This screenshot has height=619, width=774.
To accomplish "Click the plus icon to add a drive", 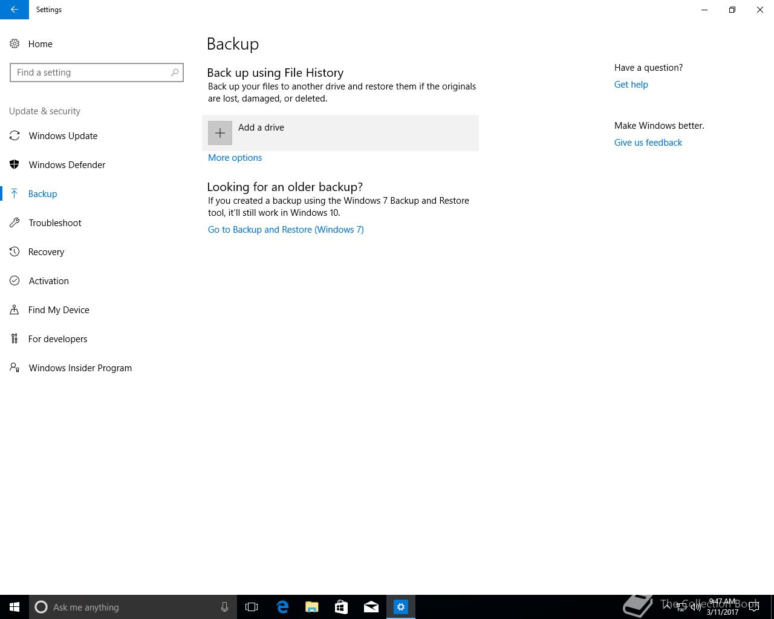I will (220, 133).
